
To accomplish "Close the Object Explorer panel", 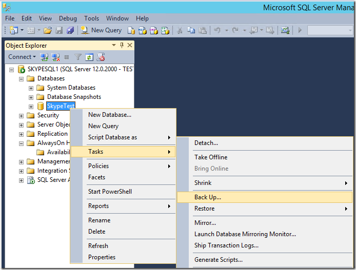I will coord(130,45).
